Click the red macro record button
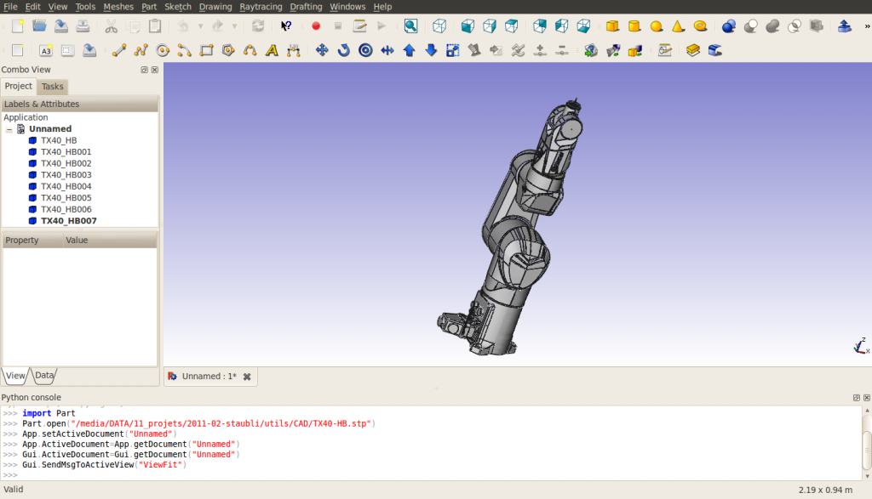The width and height of the screenshot is (872, 499). click(316, 26)
